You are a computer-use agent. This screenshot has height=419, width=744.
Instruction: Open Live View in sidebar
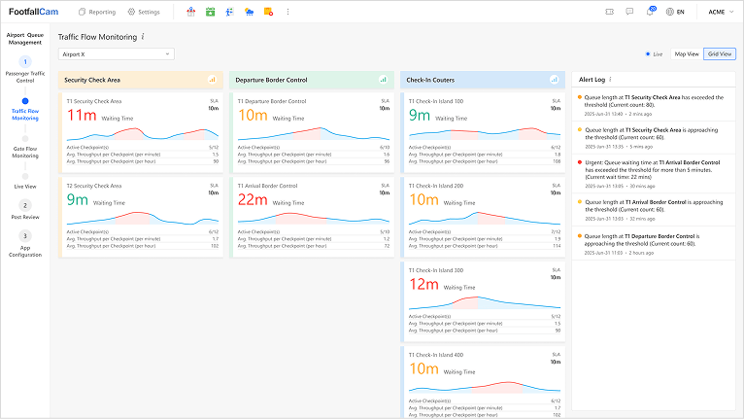pyautogui.click(x=25, y=182)
